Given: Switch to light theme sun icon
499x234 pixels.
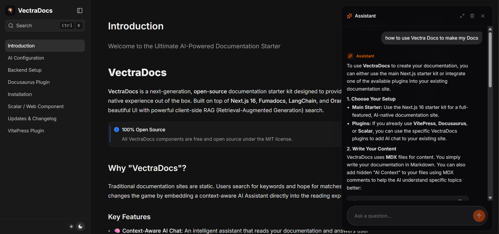Looking at the screenshot, I should [x=71, y=226].
